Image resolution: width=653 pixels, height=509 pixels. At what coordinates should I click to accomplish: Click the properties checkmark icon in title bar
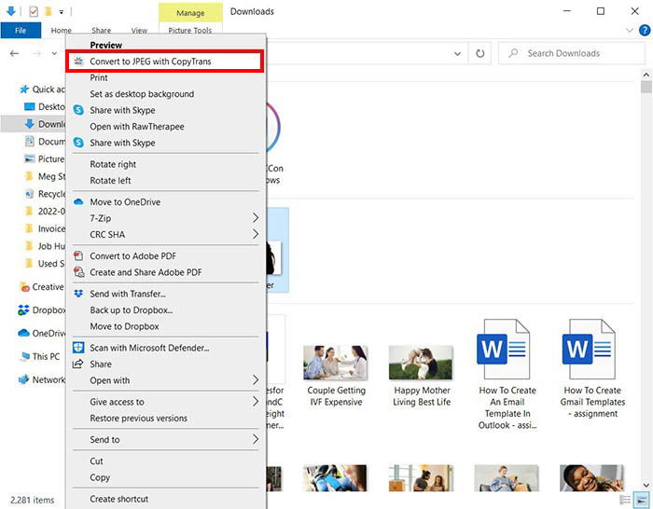[34, 11]
